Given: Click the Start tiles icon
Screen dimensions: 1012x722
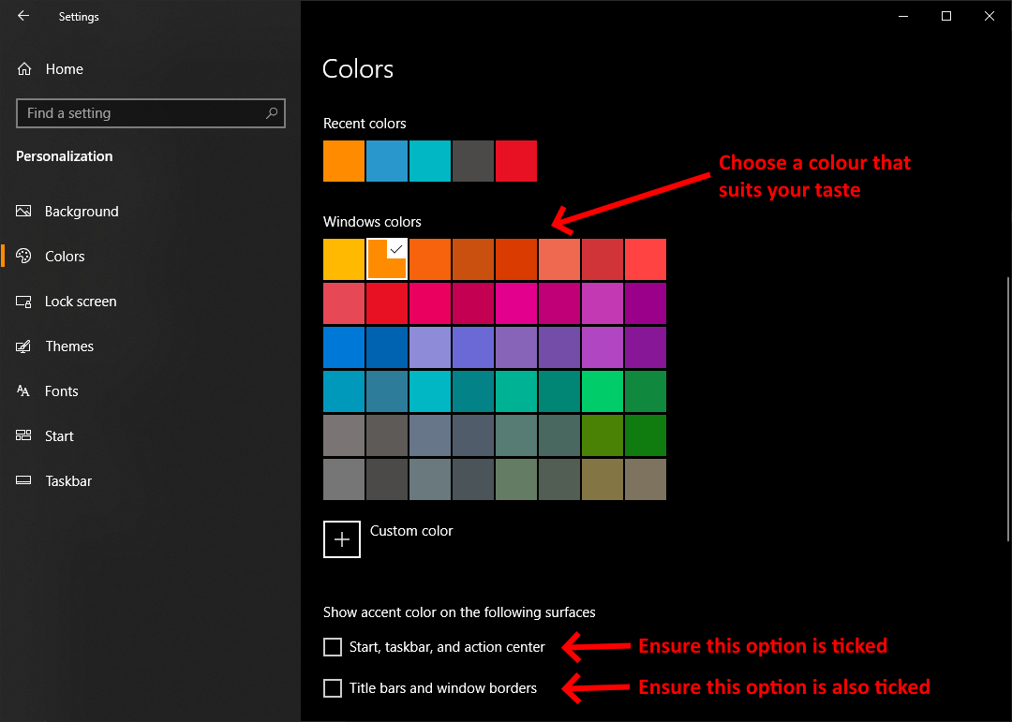Looking at the screenshot, I should click(23, 435).
